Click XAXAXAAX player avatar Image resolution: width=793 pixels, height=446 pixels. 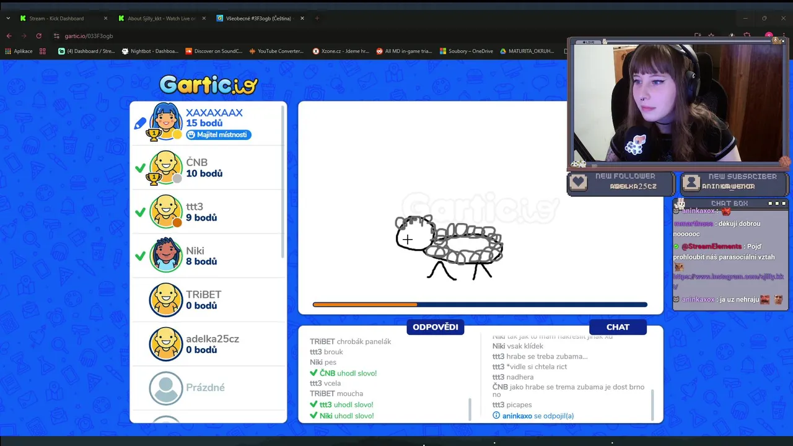coord(166,121)
